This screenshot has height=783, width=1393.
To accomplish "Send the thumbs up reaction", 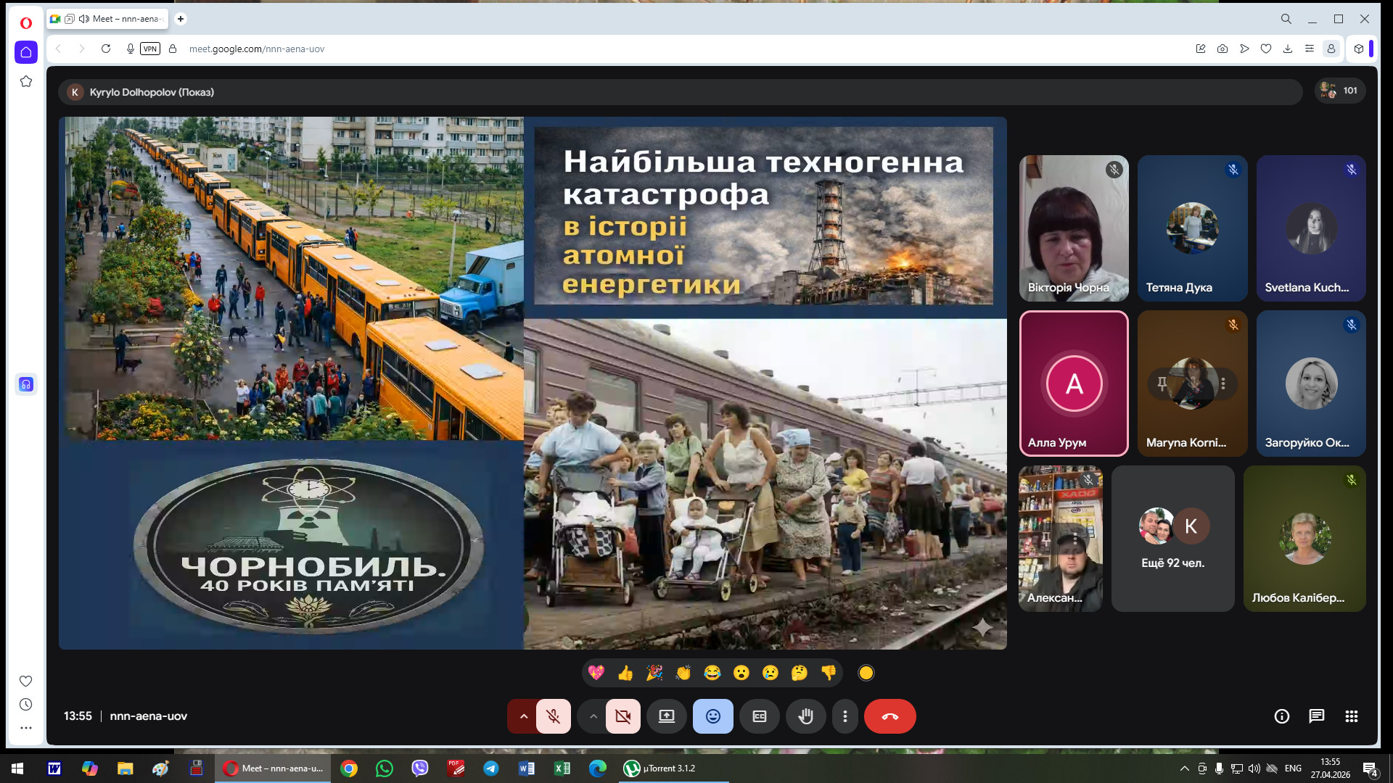I will (x=625, y=673).
